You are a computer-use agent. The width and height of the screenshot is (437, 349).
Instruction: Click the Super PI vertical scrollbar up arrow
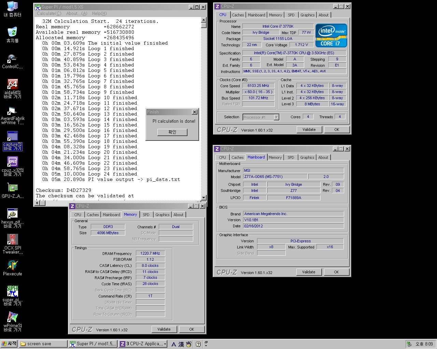click(204, 20)
